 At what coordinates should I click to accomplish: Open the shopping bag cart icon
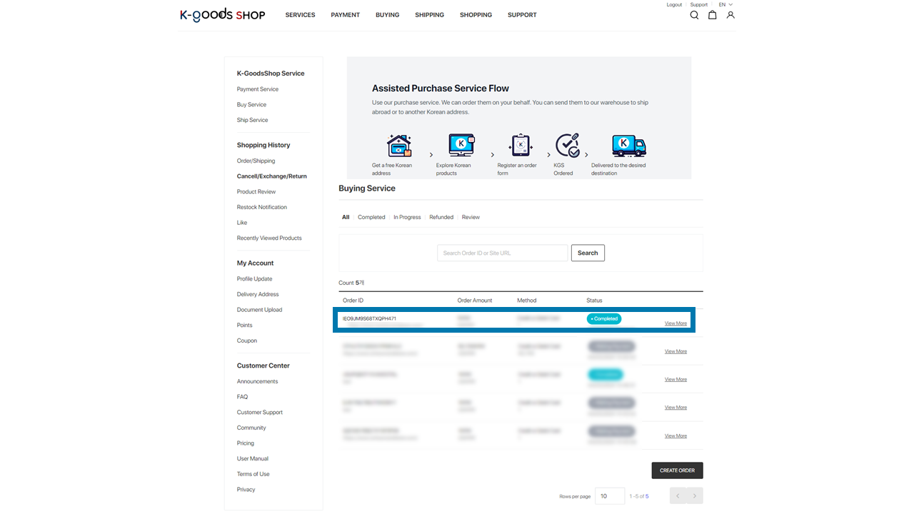(712, 15)
